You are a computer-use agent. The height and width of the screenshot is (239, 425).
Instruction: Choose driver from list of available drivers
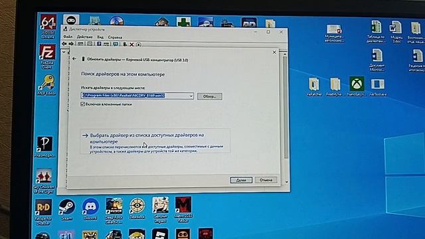tap(155, 141)
